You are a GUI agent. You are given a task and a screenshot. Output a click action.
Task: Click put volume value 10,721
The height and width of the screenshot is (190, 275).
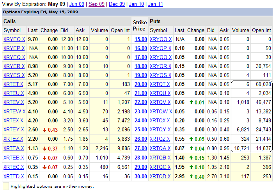pos(242,148)
